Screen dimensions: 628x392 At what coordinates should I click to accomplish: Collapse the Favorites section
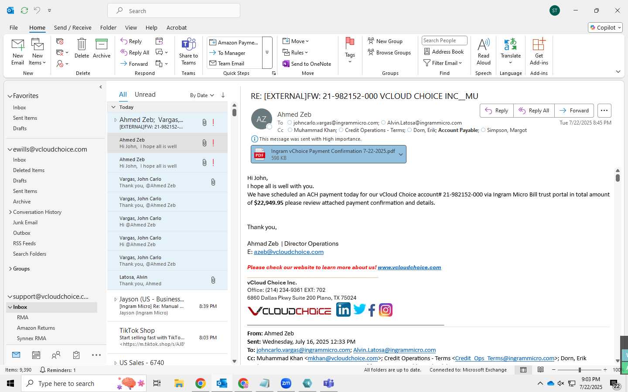pos(10,96)
